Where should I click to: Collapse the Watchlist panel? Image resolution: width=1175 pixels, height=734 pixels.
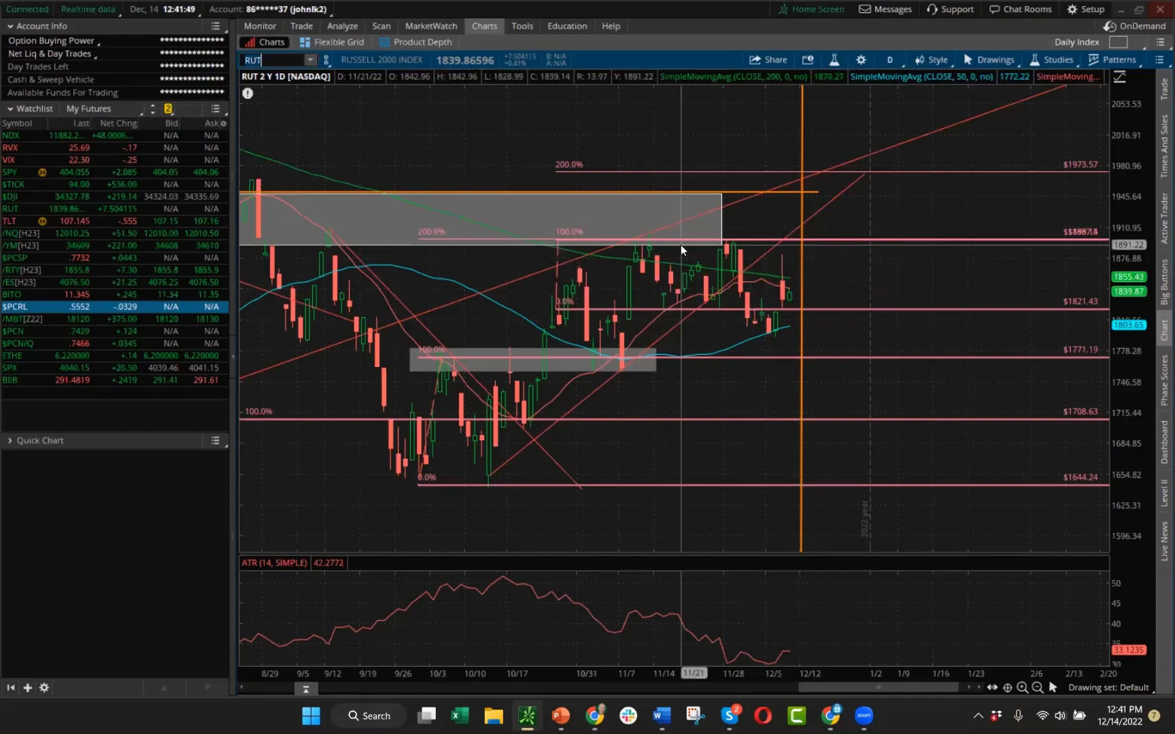[10, 109]
